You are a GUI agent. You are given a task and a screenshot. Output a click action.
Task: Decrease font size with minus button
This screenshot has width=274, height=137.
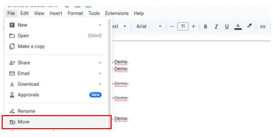(x=172, y=27)
